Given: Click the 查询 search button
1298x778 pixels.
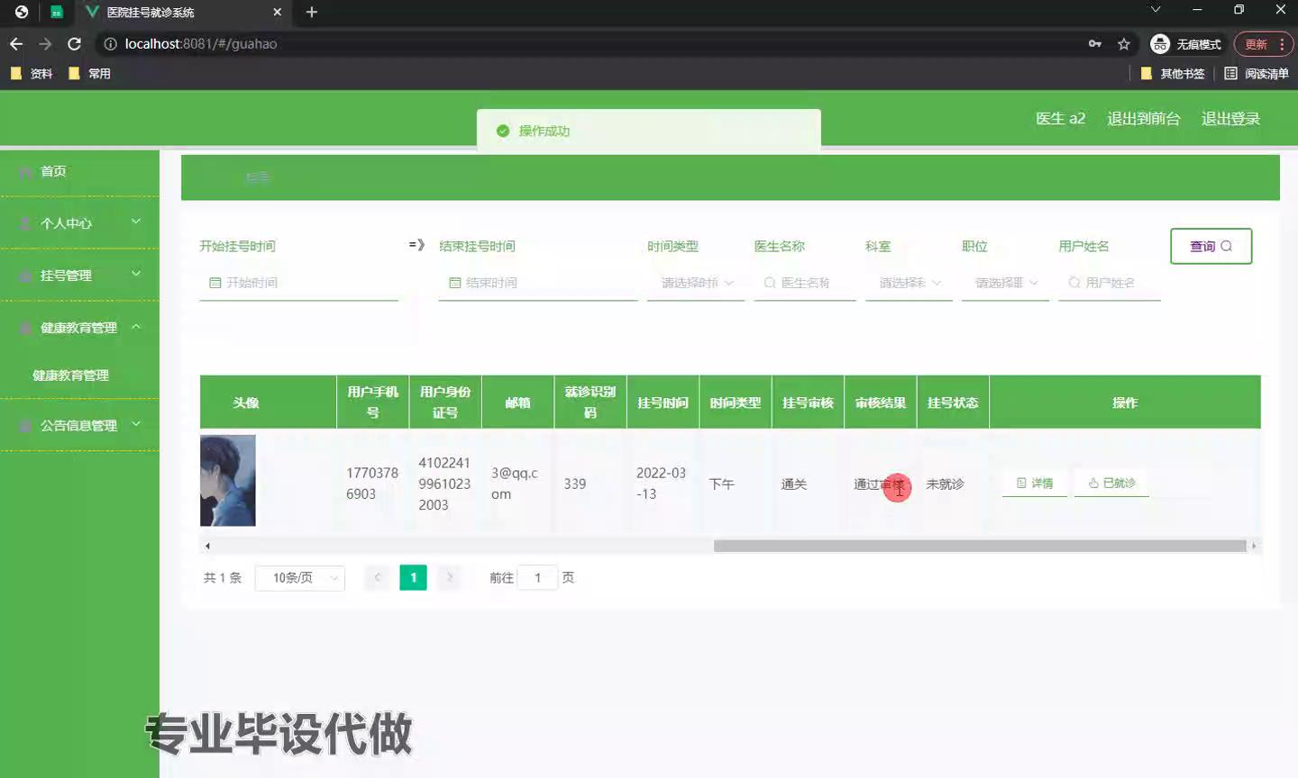Looking at the screenshot, I should click(x=1211, y=246).
